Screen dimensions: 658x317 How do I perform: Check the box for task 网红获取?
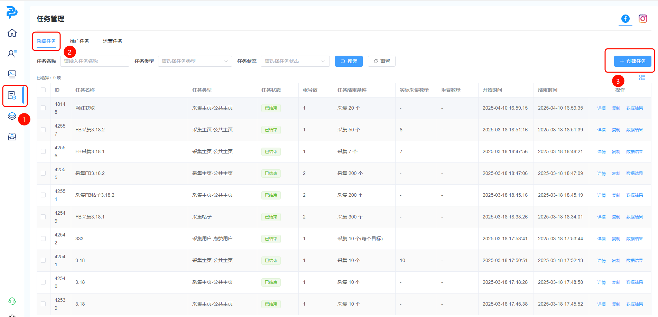point(43,108)
